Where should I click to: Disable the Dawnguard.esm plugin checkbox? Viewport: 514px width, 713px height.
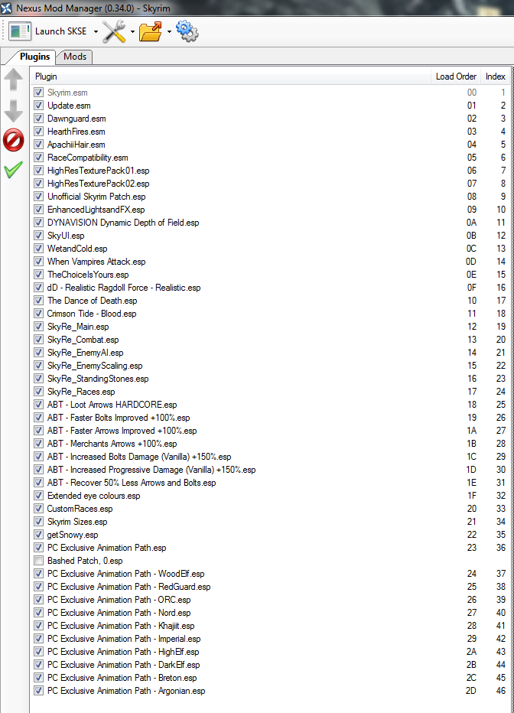pyautogui.click(x=38, y=119)
